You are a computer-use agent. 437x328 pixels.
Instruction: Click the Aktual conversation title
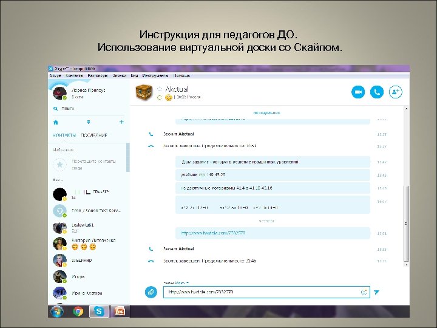177,89
